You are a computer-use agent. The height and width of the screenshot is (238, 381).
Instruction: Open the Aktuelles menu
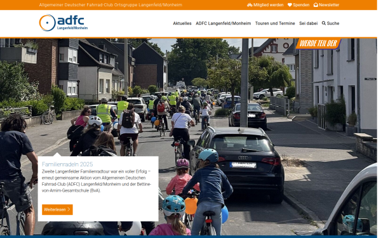click(x=182, y=23)
